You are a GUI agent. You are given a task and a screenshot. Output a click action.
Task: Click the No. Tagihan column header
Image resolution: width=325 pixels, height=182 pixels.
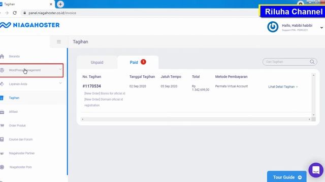tap(92, 76)
